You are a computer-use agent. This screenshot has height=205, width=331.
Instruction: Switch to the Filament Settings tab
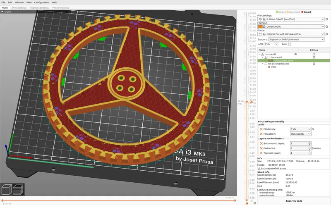pyautogui.click(x=39, y=7)
